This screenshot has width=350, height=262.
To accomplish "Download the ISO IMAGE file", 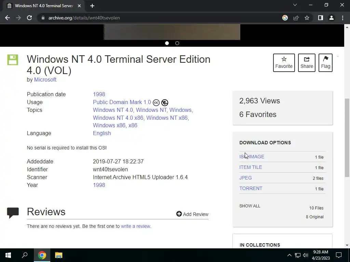I will pyautogui.click(x=252, y=157).
